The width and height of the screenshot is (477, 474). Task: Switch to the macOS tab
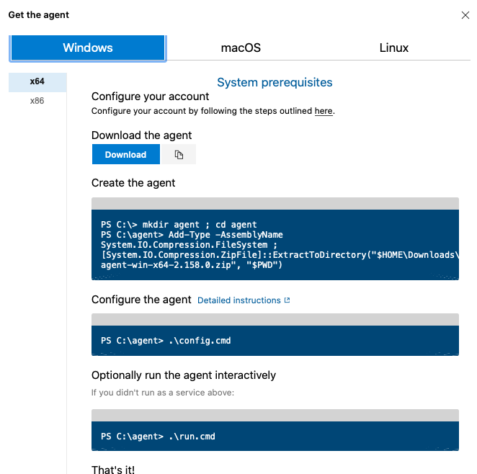click(241, 48)
